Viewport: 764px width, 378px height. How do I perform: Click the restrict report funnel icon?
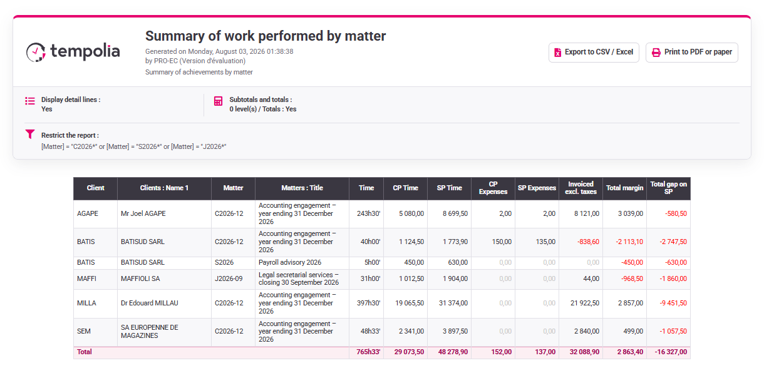click(30, 134)
